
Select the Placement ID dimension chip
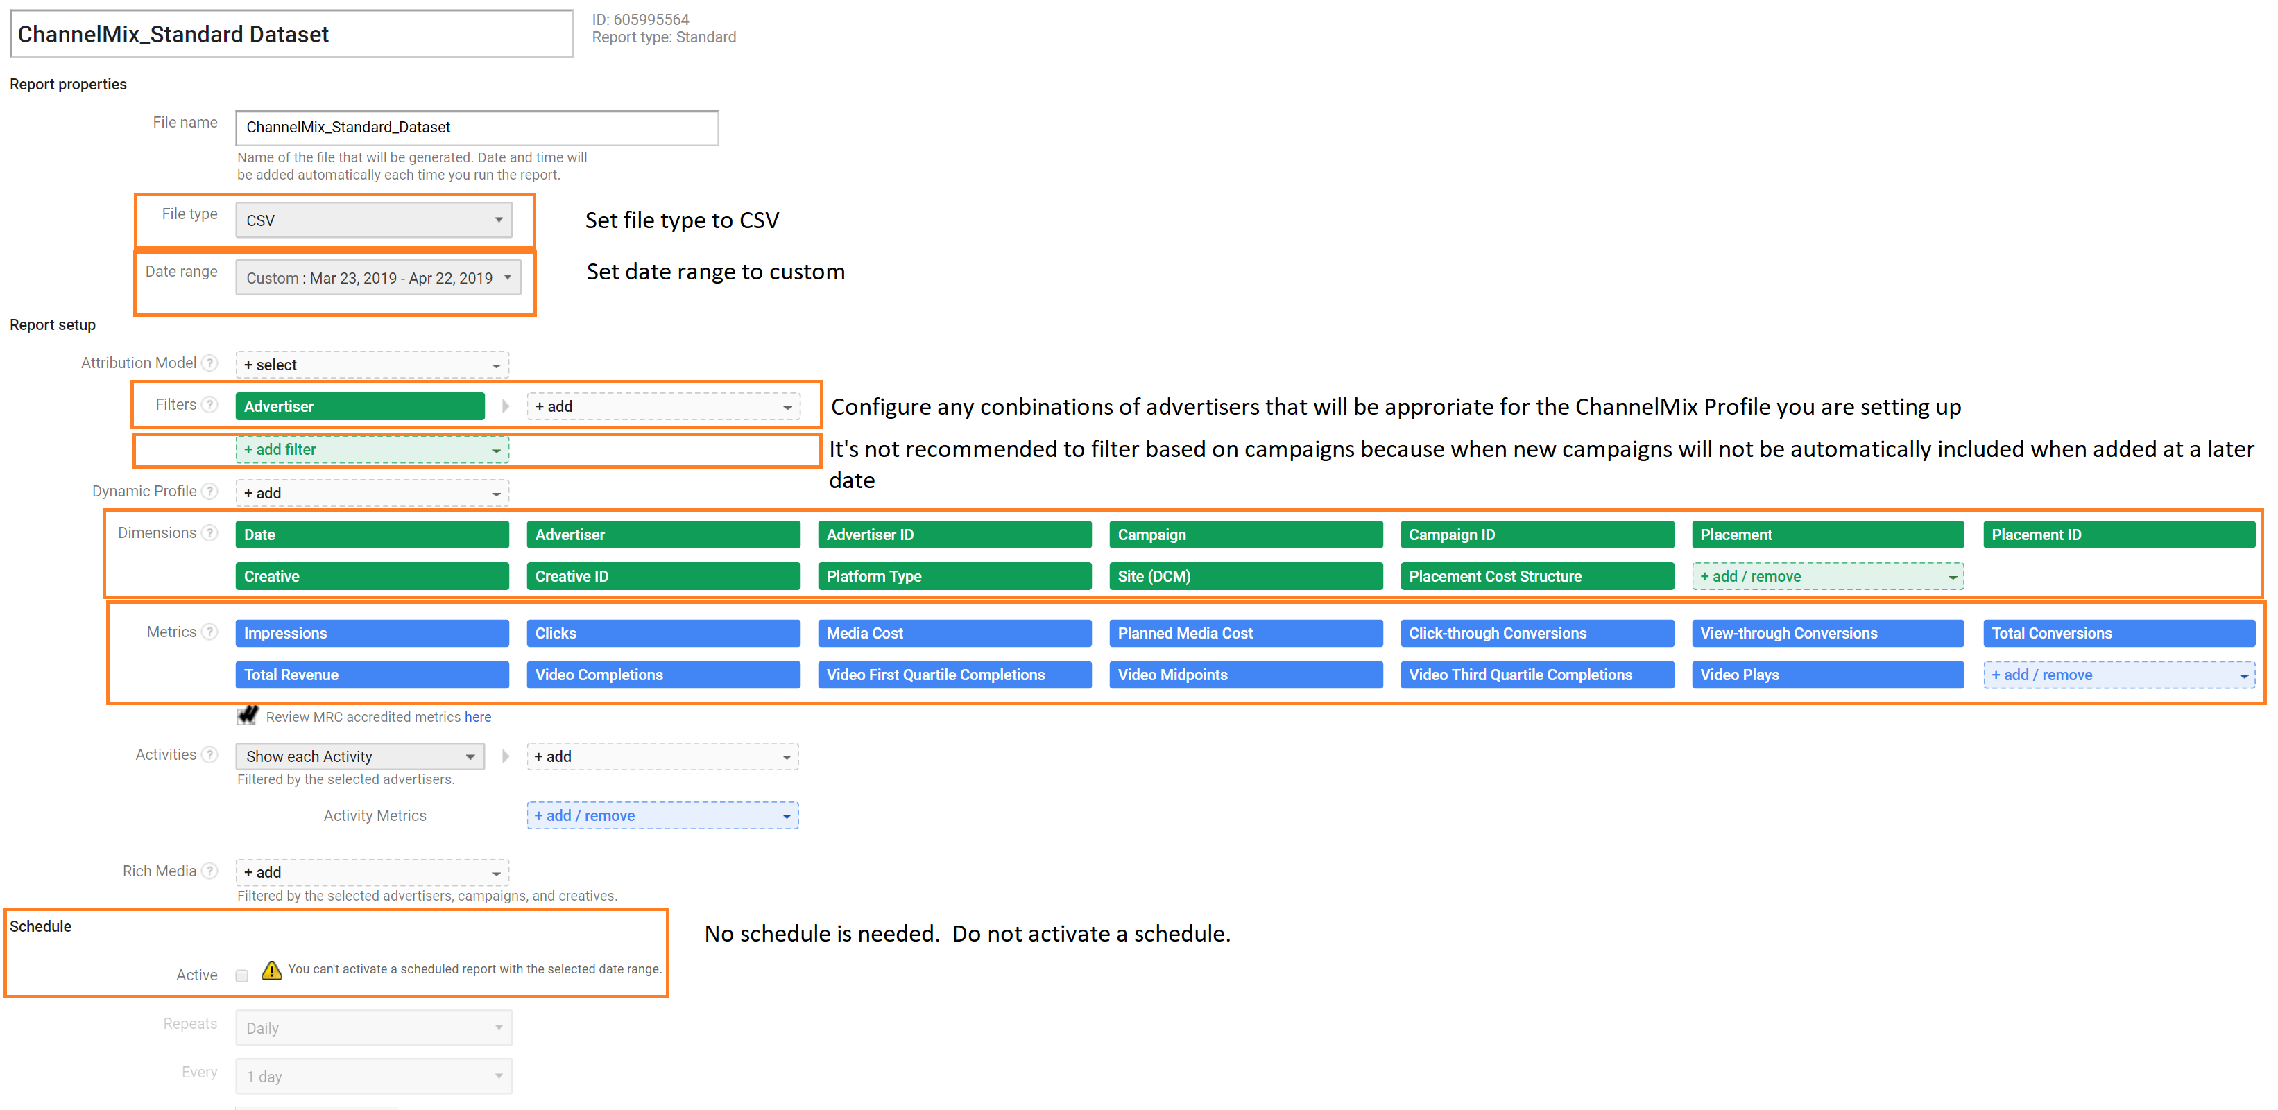click(x=2119, y=535)
